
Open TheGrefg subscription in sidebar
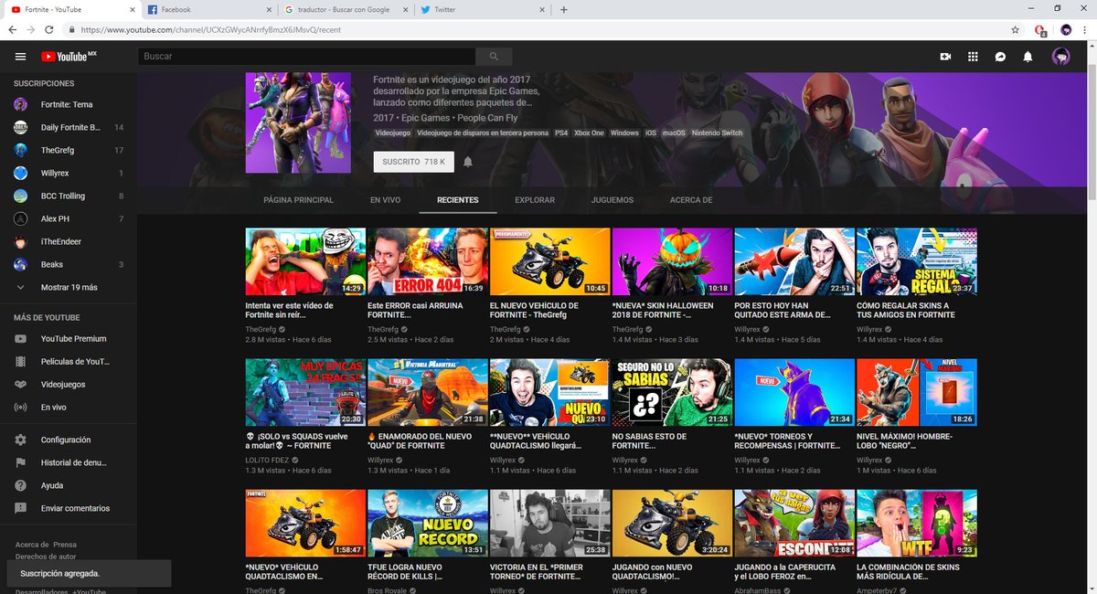(69, 150)
